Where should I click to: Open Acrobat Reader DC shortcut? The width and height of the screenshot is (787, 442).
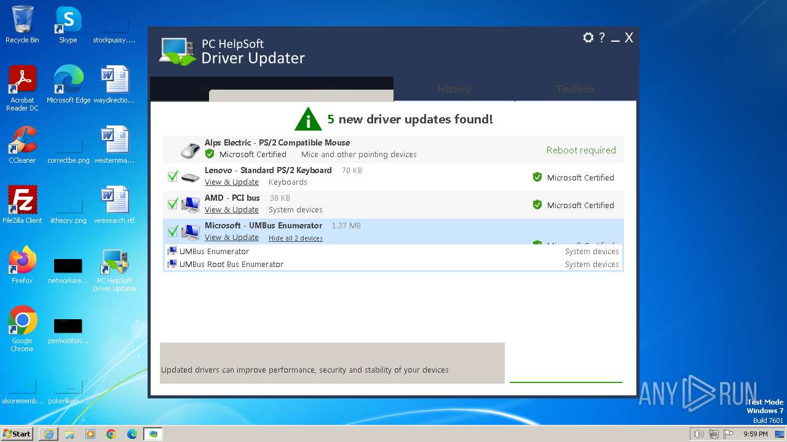pyautogui.click(x=22, y=88)
